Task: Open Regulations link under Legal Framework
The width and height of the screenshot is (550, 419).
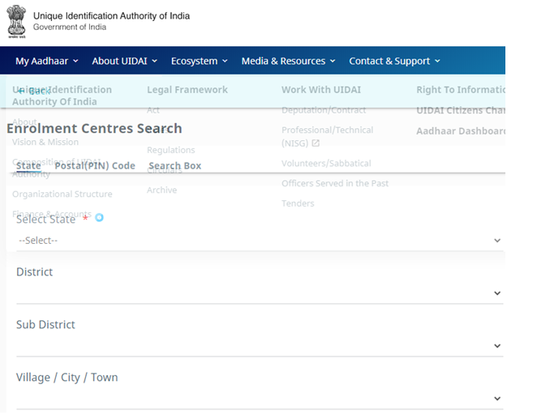Action: point(171,150)
